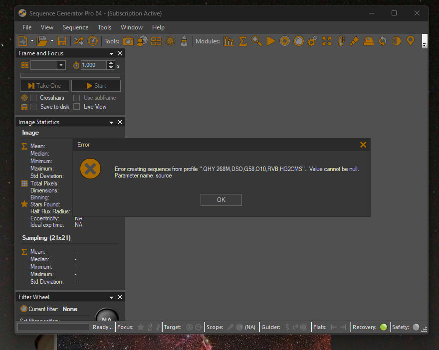Click the filter wheel circle module icon
Screen dimensions: 439x350
[299, 41]
